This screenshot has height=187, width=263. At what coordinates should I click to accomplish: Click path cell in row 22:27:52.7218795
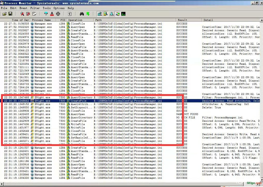[128, 60]
